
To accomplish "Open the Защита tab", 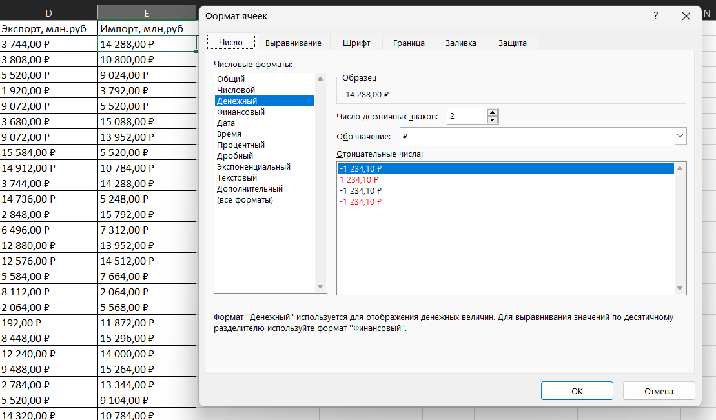I will (x=512, y=43).
